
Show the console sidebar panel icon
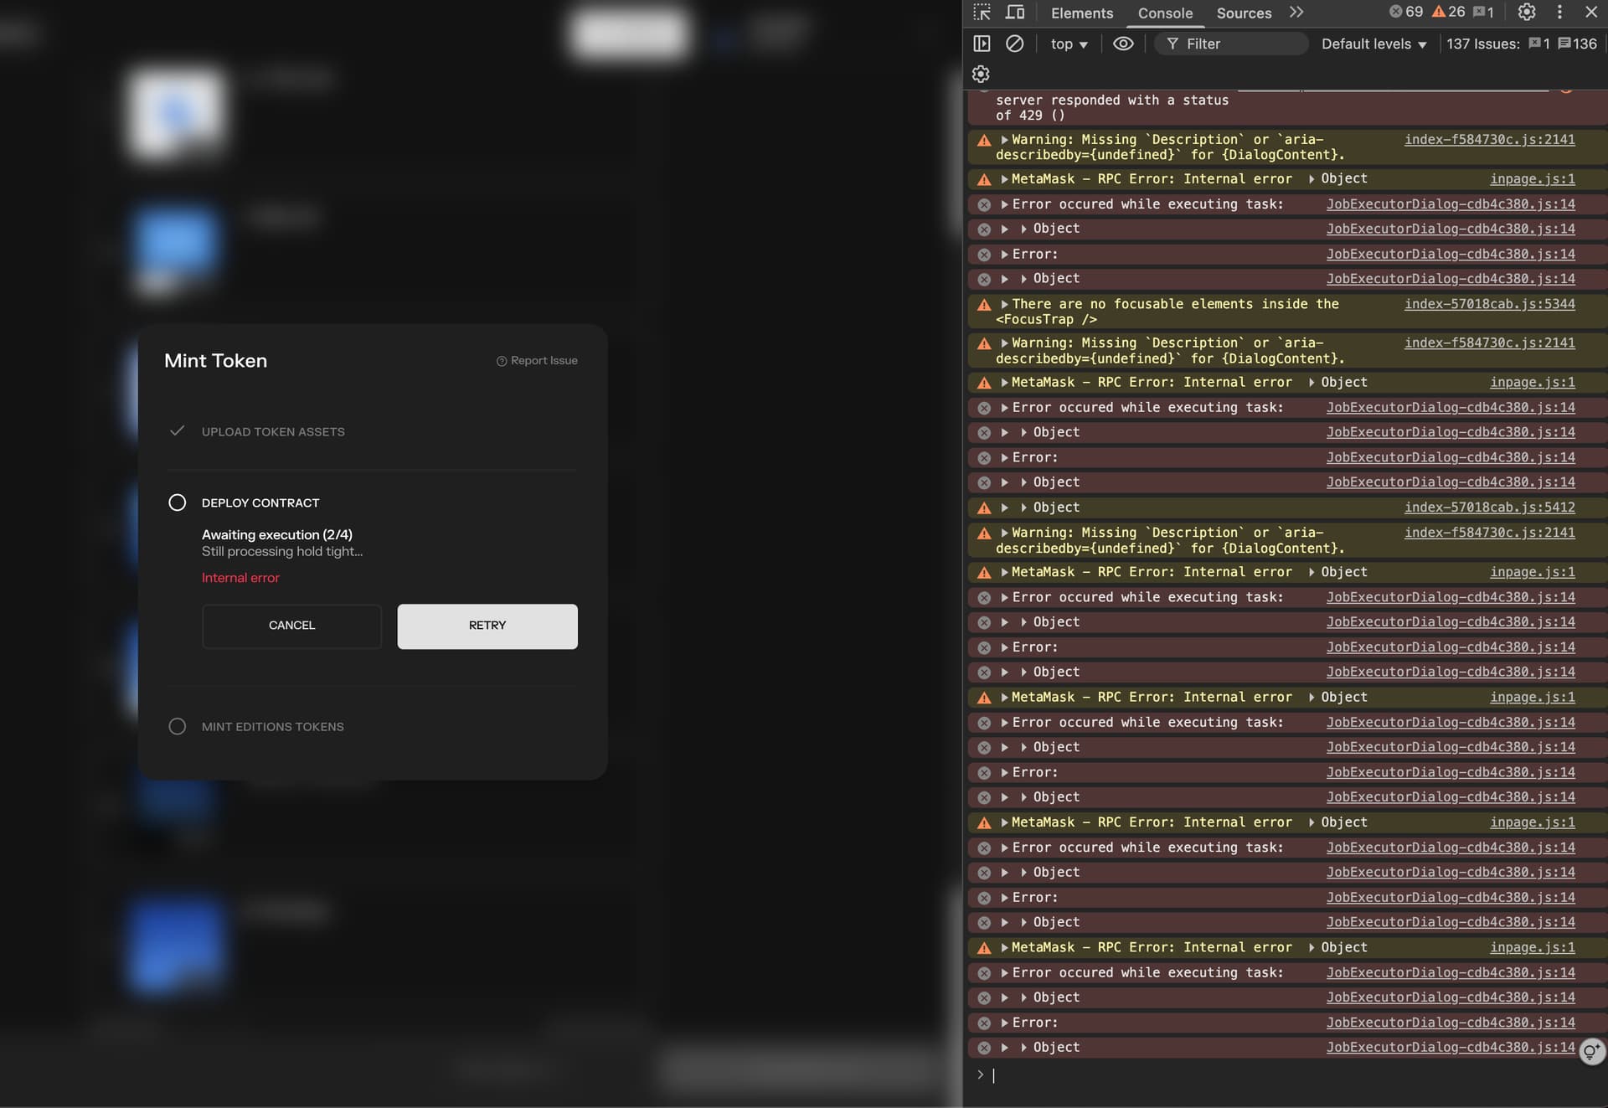982,44
